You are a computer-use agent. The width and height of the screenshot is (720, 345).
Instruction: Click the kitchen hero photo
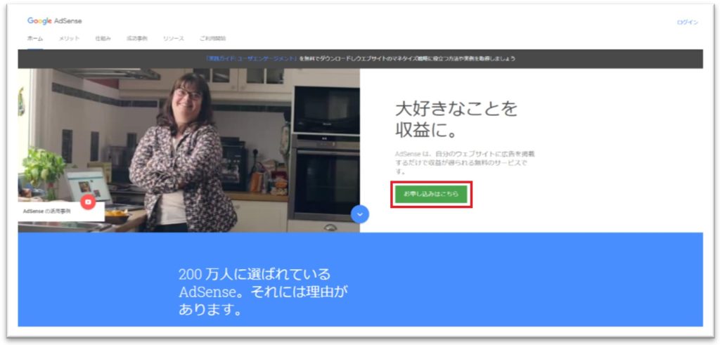coord(188,150)
